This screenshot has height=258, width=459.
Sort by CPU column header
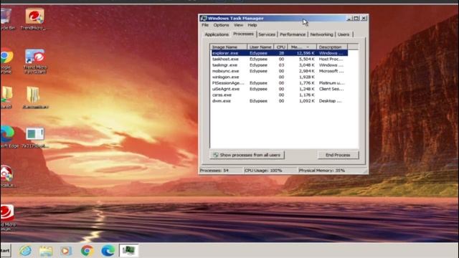pos(280,47)
